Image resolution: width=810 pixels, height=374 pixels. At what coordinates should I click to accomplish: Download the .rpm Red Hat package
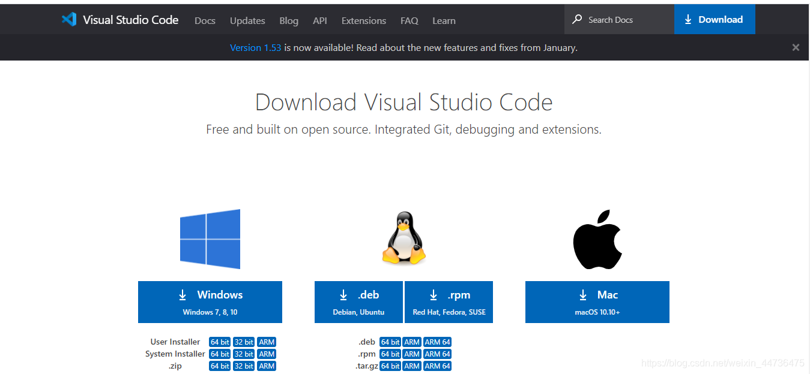(x=449, y=302)
